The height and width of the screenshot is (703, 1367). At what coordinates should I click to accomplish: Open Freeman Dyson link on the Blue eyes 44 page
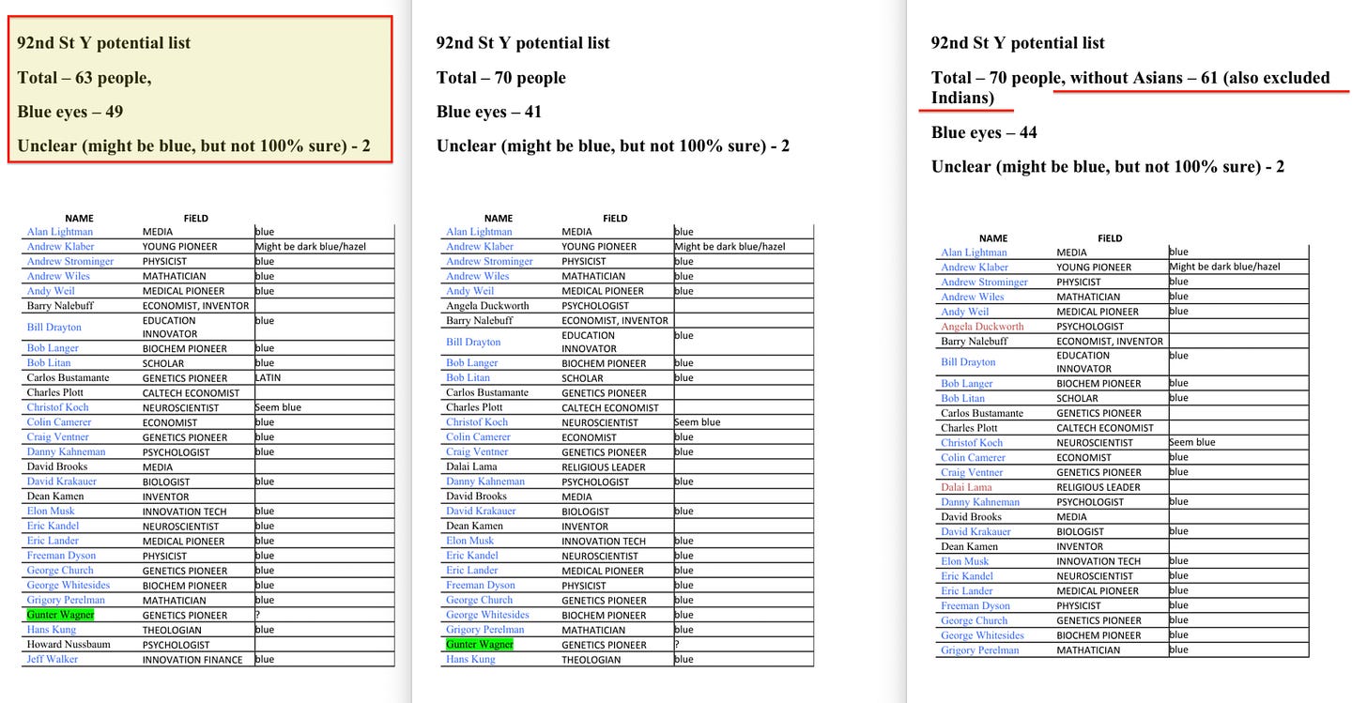tap(975, 605)
